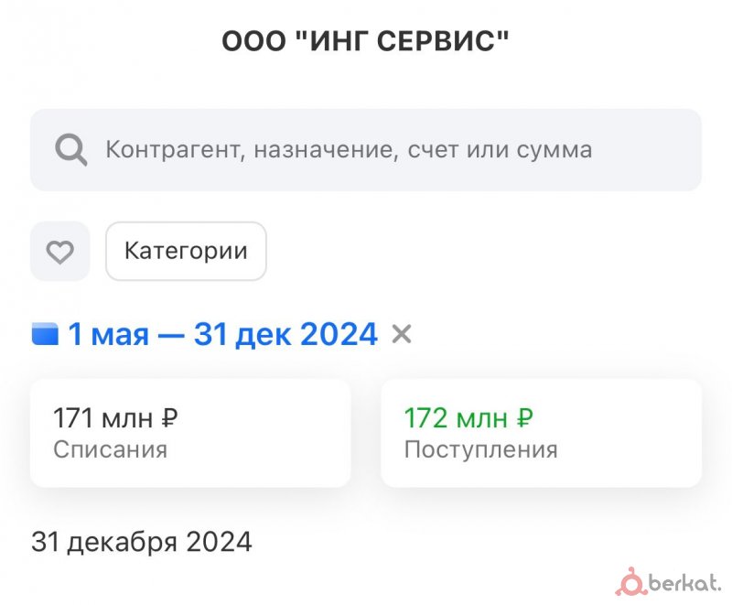Open the 1 мая — 31 дек 2024 period picker
The image size is (732, 605).
click(222, 334)
